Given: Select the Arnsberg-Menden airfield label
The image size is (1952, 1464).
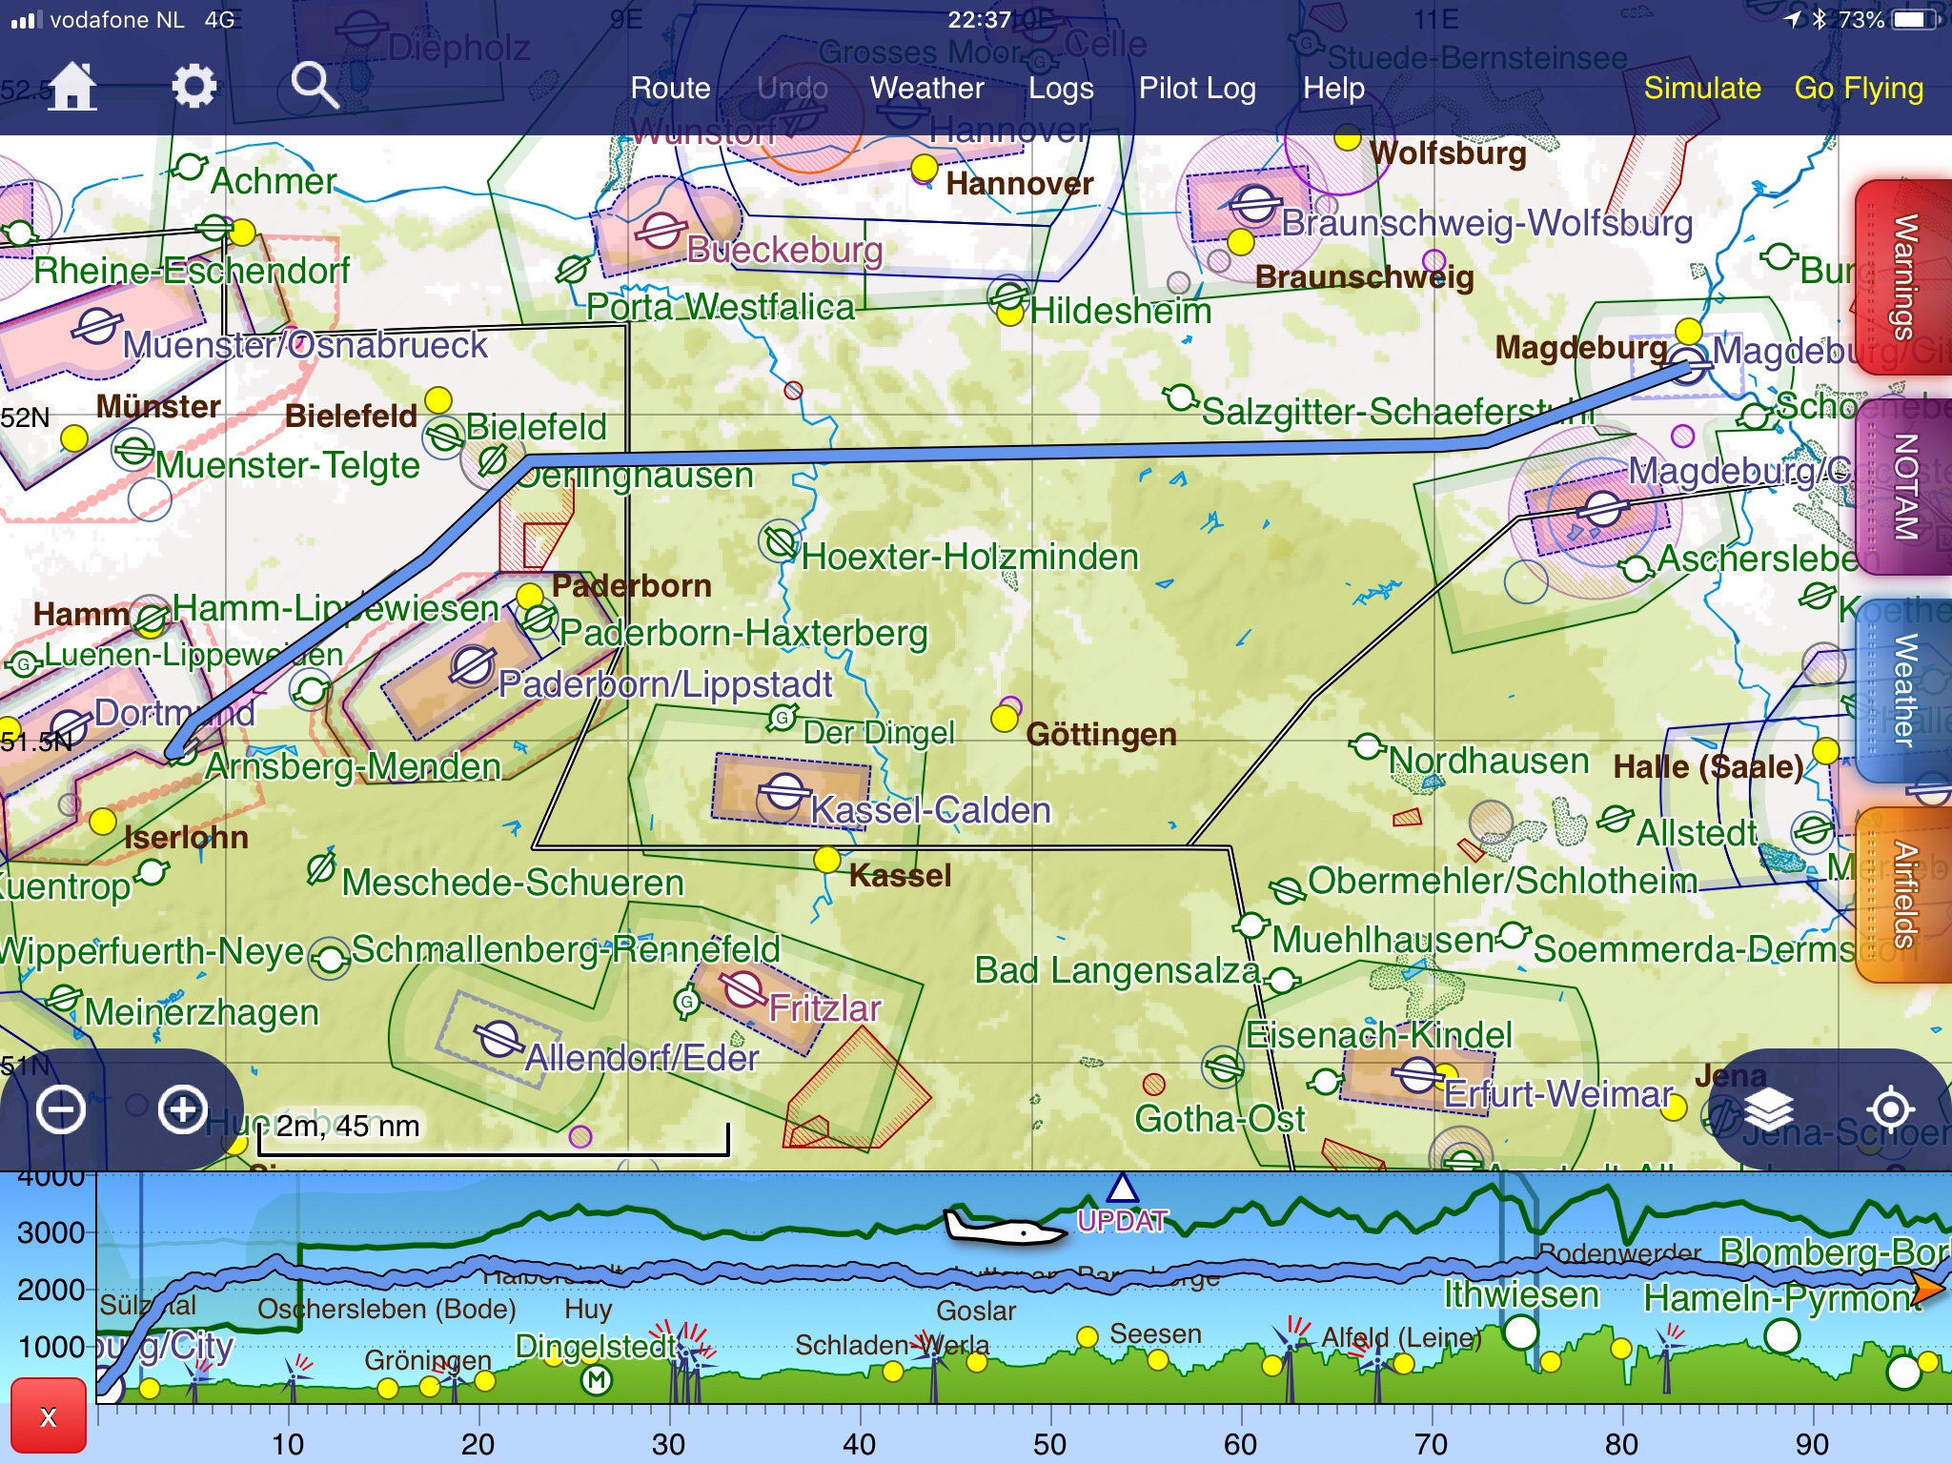Looking at the screenshot, I should point(353,766).
